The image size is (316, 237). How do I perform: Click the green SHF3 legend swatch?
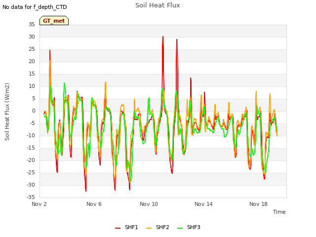[x=180, y=228]
